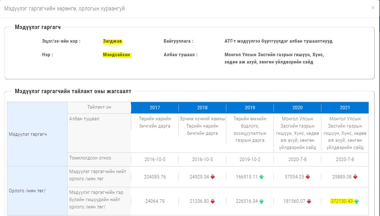Click green up arrow beside 226516.34
The width and height of the screenshot is (380, 216).
[261, 201]
